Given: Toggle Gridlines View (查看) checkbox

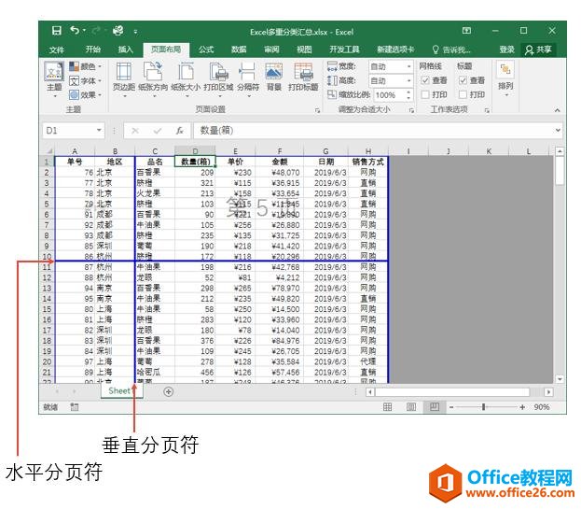Looking at the screenshot, I should click(x=425, y=80).
